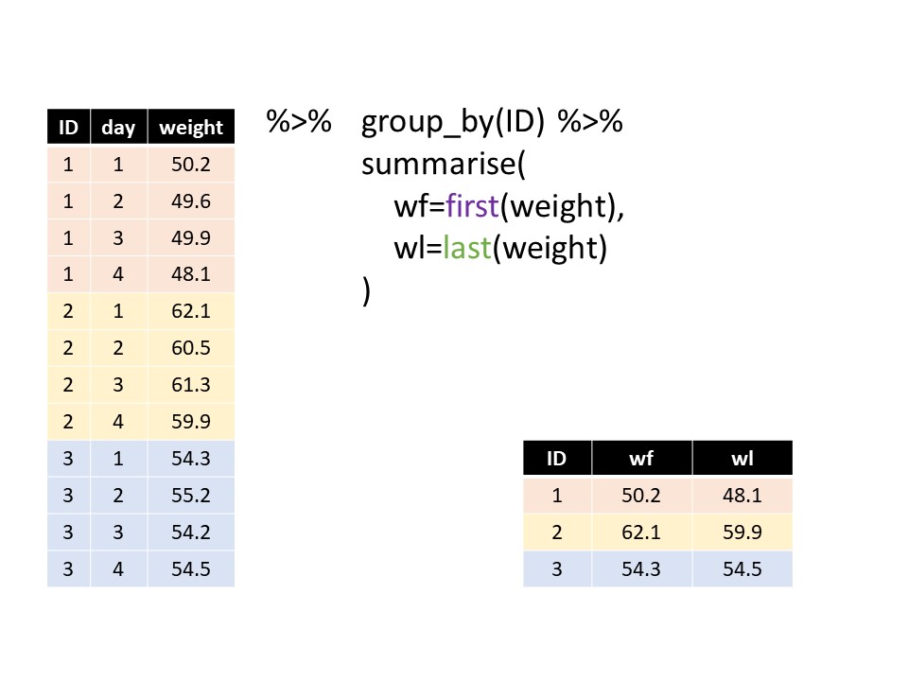Click the pipe operator beside the left table
This screenshot has height=681, width=908.
point(298,123)
